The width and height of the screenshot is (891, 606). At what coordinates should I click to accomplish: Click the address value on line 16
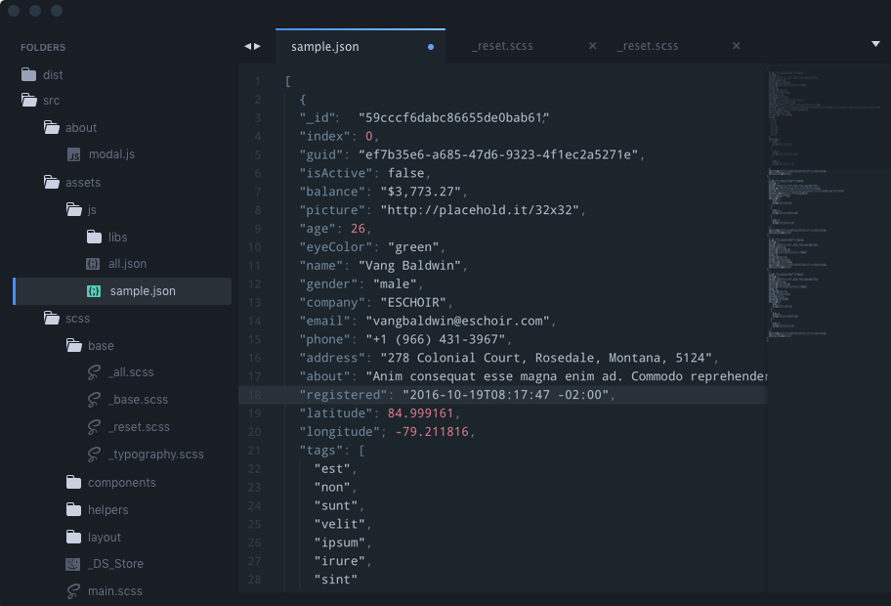pyautogui.click(x=546, y=358)
